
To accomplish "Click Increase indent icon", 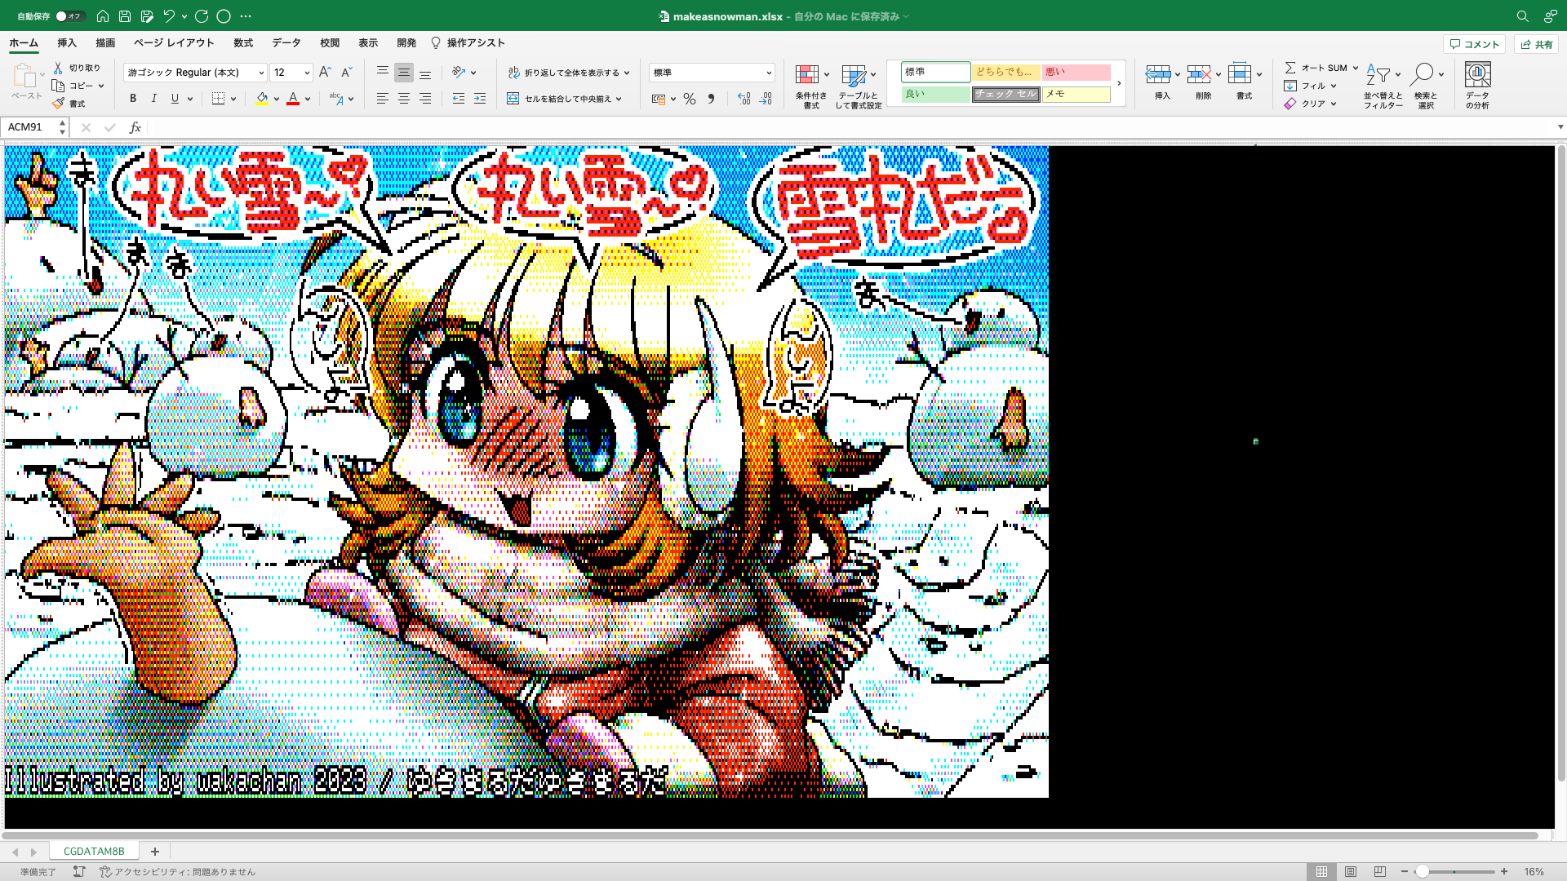I will [x=480, y=99].
